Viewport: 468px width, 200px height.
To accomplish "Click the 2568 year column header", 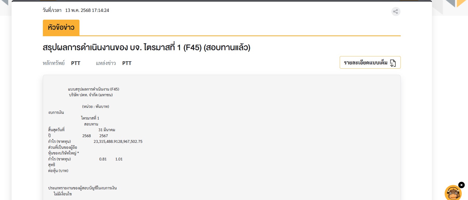I will 86,136.
